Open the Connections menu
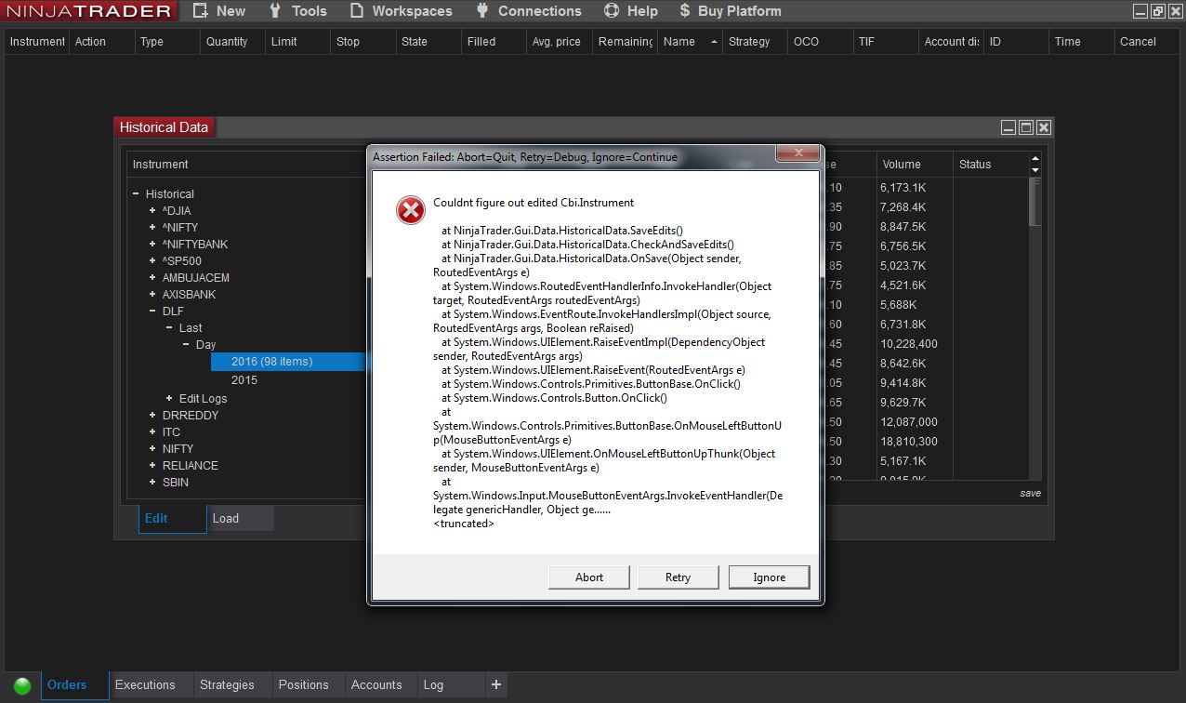Screen dimensions: 1186x703 pyautogui.click(x=529, y=11)
